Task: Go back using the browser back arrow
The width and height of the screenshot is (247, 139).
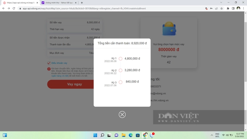Action: coord(3,8)
